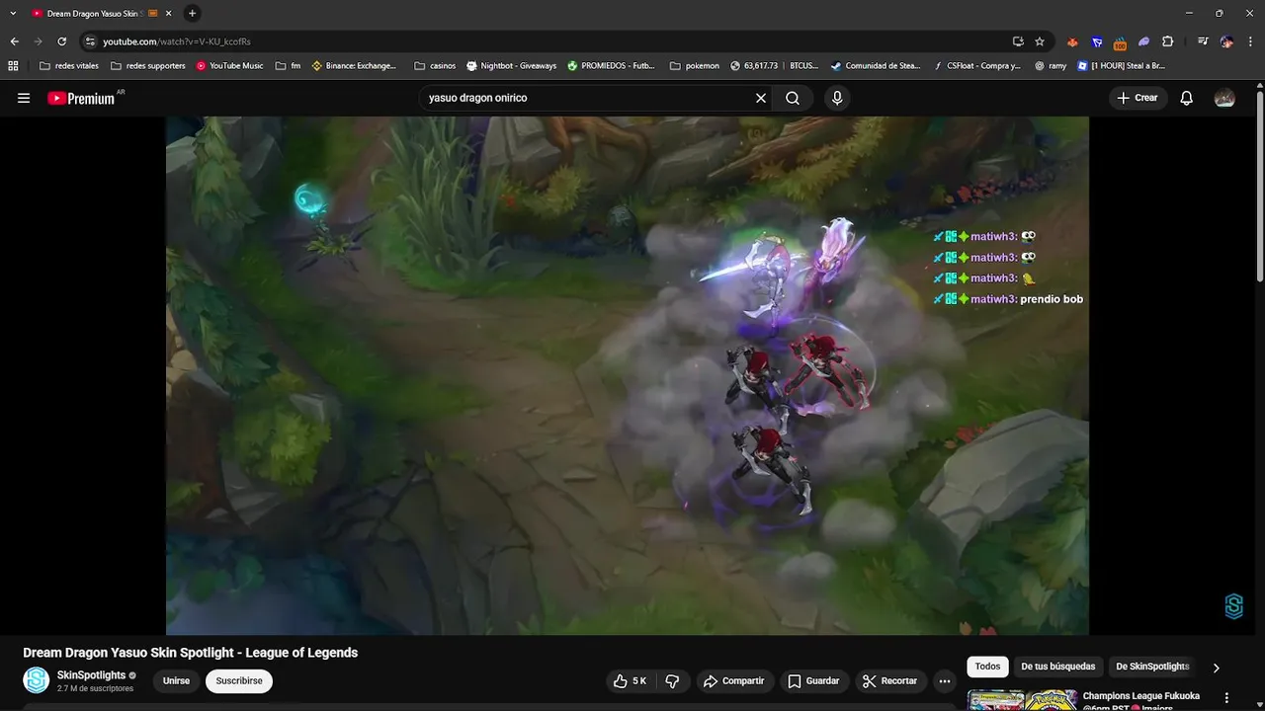Screen dimensions: 1265x711
Task: Click the 2.7 M de suscriptores text
Action: point(95,688)
